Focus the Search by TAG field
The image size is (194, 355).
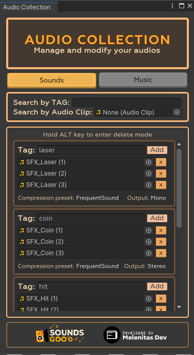127,102
